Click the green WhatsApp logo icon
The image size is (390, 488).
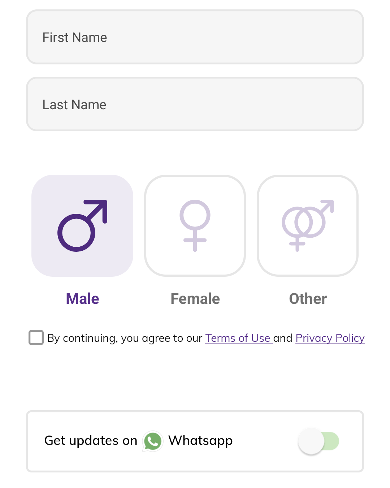[x=153, y=441]
